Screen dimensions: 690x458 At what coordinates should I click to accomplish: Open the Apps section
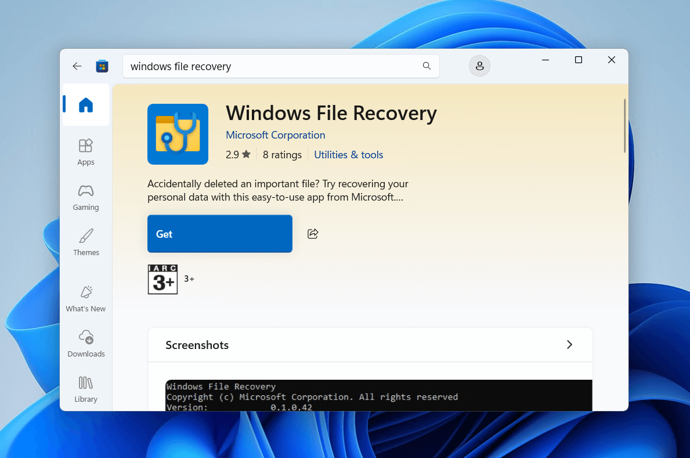pyautogui.click(x=86, y=152)
